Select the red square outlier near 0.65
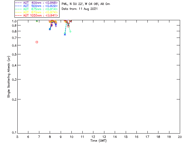Screen dimensions: 185x148 (37, 42)
